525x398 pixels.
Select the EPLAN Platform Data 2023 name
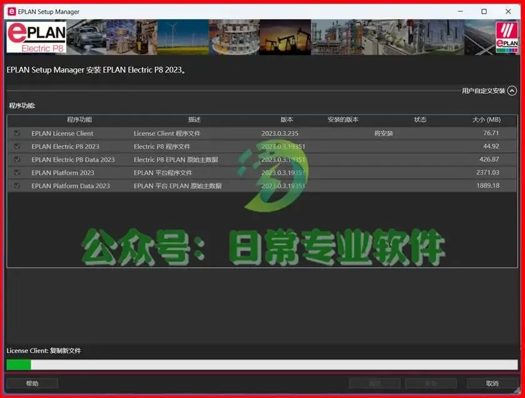click(x=71, y=186)
